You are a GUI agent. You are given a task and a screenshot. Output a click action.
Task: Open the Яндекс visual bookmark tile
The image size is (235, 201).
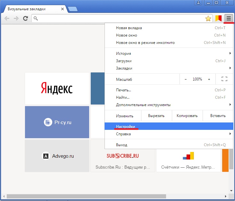coord(57,88)
